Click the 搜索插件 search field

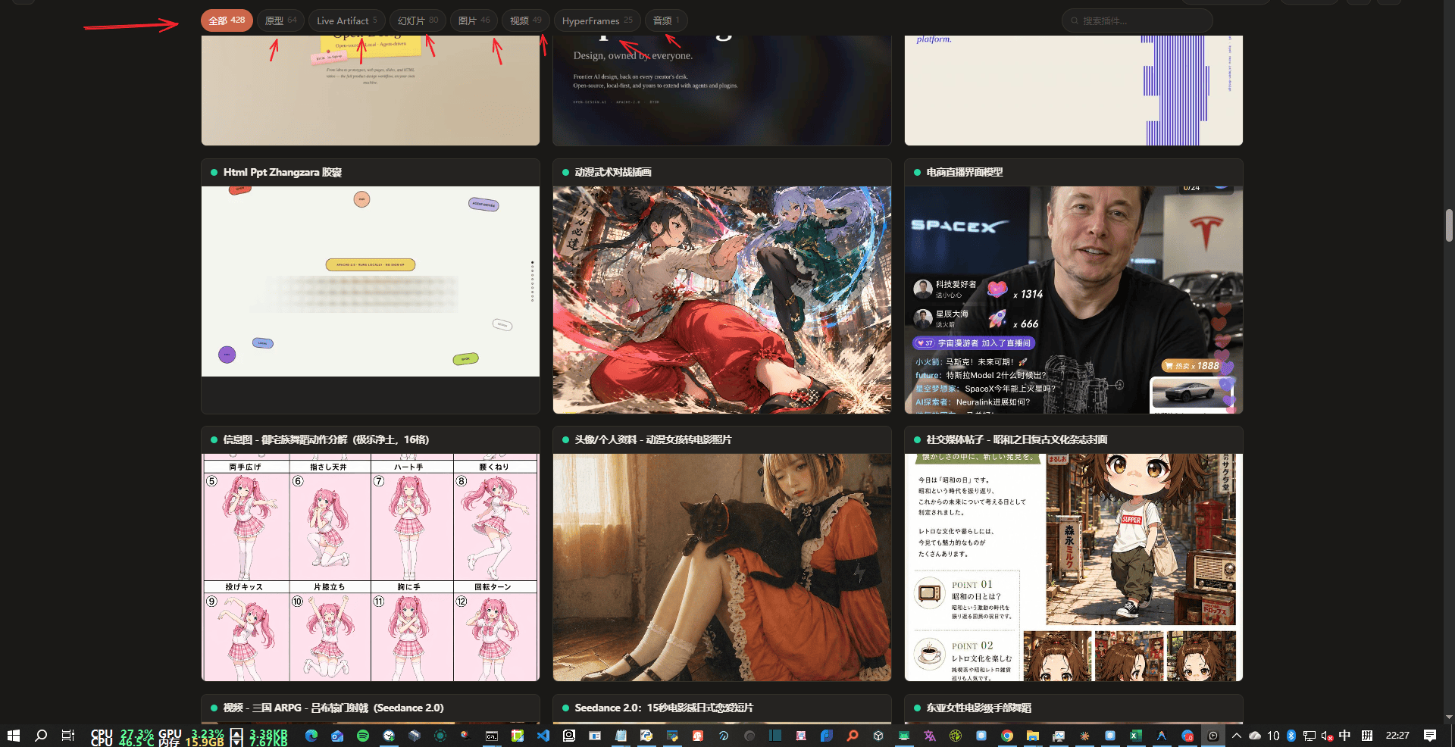1137,20
